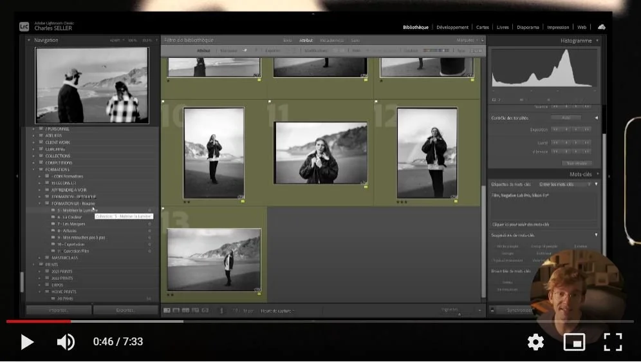
Task: Collapse the Navigation panel
Action: [x=29, y=40]
